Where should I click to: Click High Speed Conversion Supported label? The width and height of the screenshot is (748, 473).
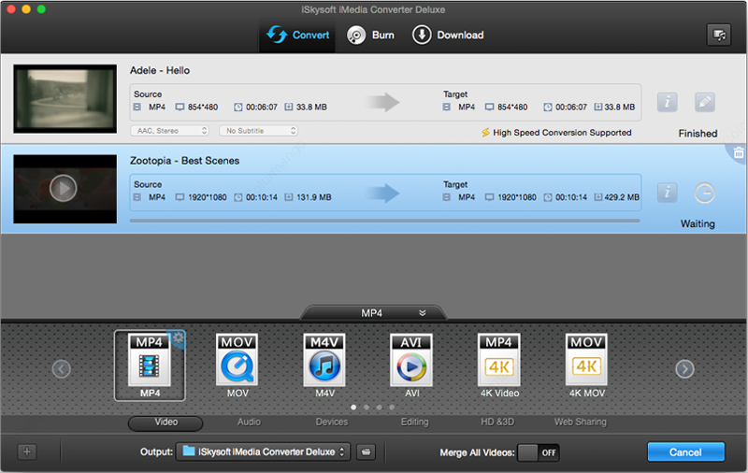click(556, 133)
